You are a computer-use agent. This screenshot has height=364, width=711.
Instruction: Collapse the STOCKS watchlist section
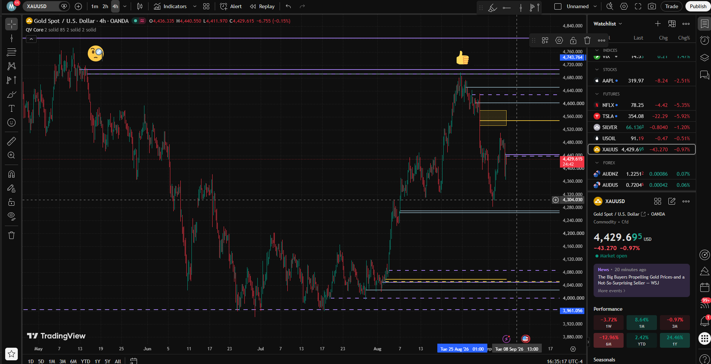coord(597,70)
